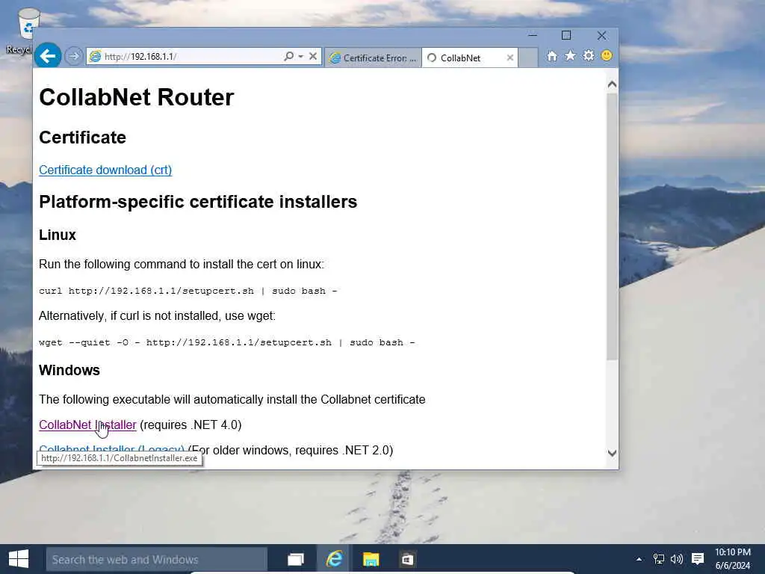This screenshot has width=765, height=574.
Task: Click the page scrollbar up arrow
Action: point(613,84)
